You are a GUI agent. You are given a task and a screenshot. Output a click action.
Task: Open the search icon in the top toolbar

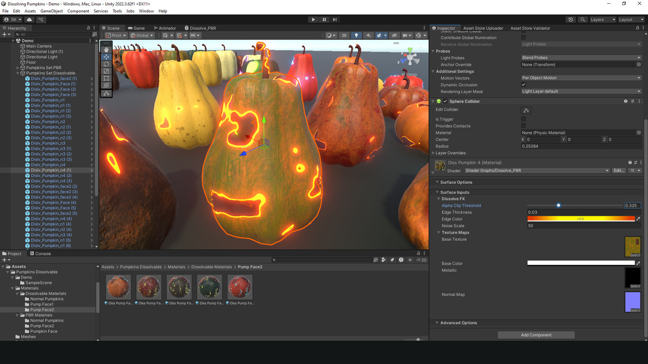583,19
